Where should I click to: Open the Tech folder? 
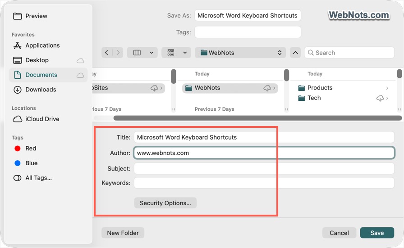[x=314, y=98]
